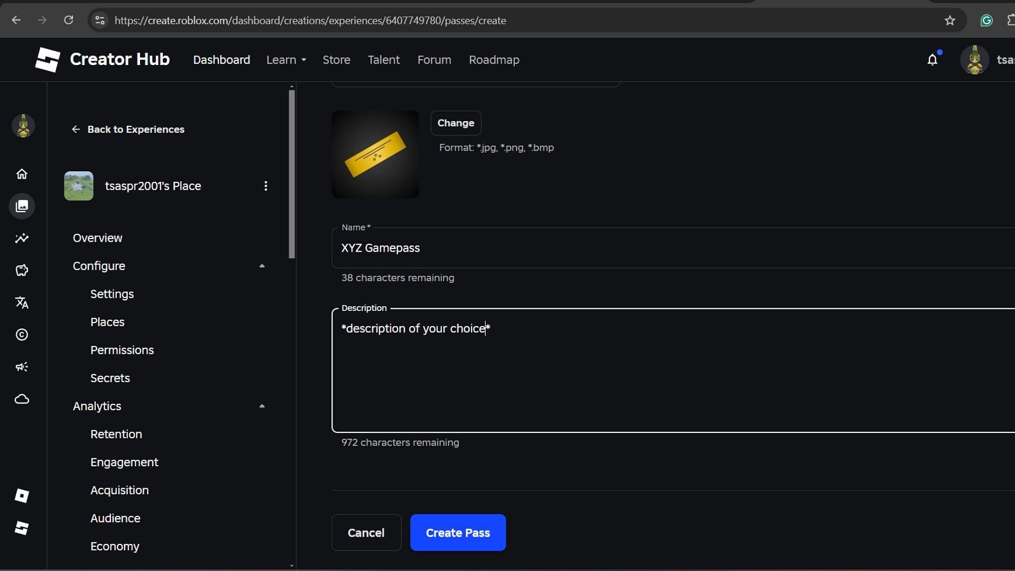Expand the Learn dropdown menu
1015x571 pixels.
pyautogui.click(x=286, y=59)
